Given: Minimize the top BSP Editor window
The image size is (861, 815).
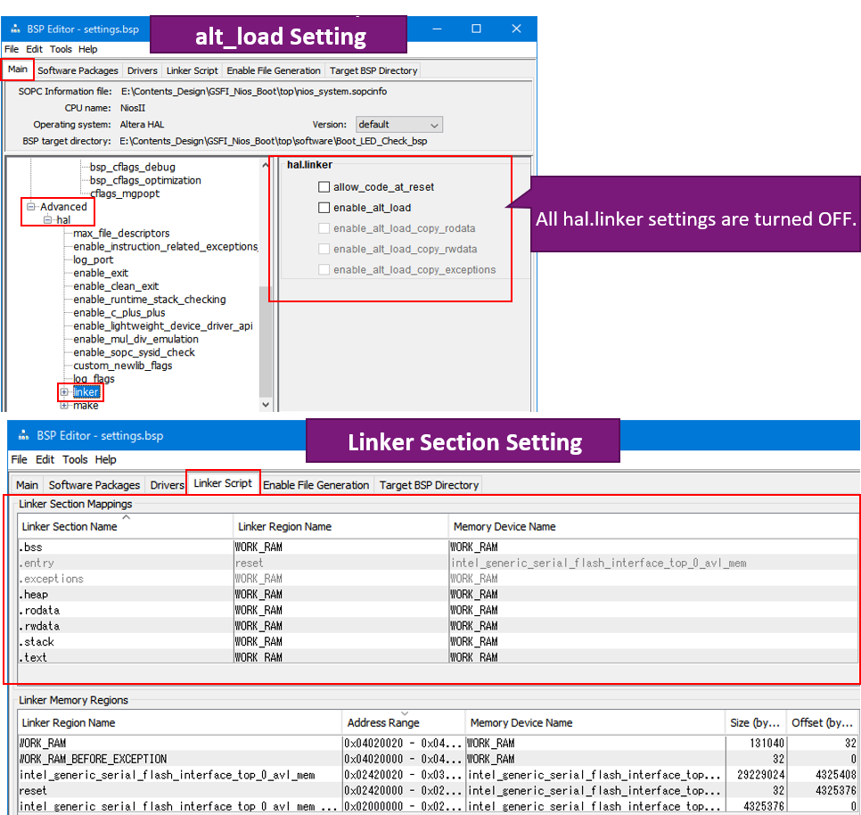Looking at the screenshot, I should coord(437,29).
